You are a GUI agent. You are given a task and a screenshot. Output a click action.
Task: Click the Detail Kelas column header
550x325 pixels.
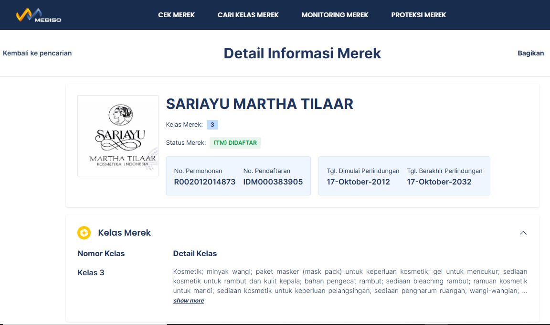tap(195, 253)
